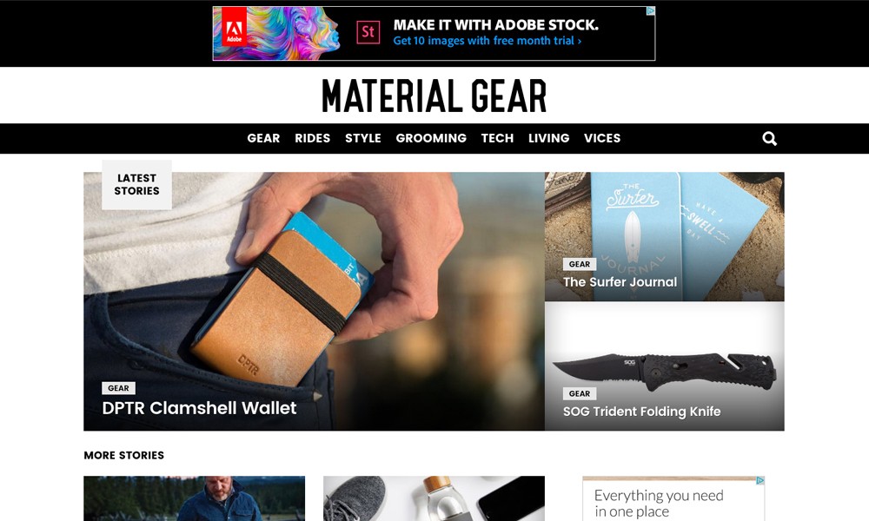Screen dimensions: 869x521
Task: Open the Tech category
Action: tap(497, 138)
